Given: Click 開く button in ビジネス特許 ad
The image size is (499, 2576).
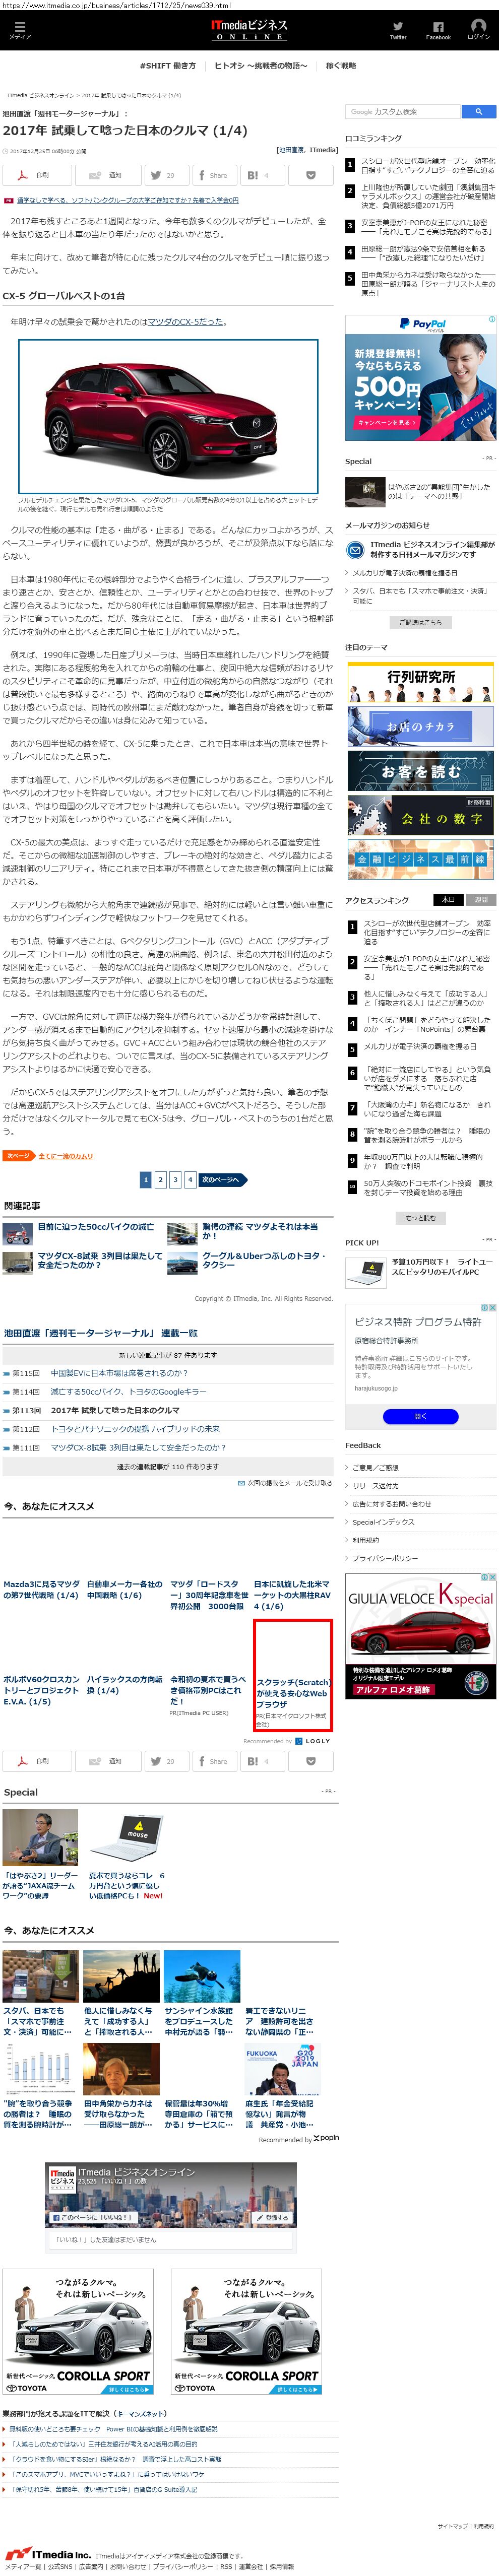Looking at the screenshot, I should click(420, 1416).
